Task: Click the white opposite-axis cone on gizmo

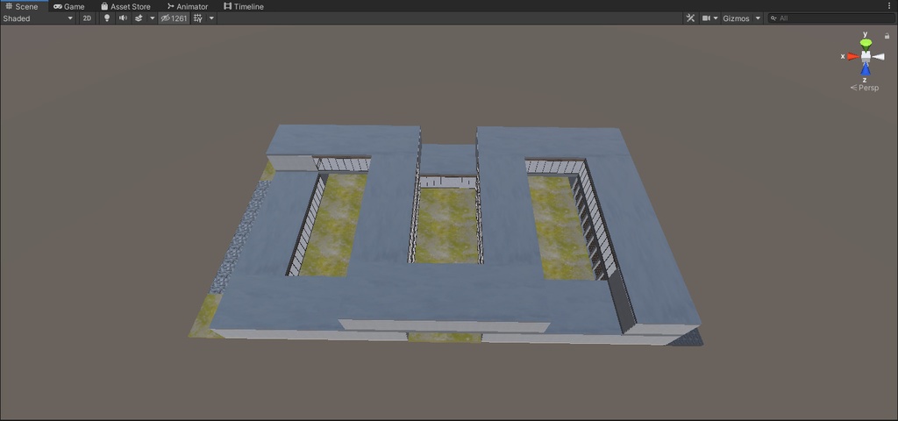Action: click(x=879, y=56)
